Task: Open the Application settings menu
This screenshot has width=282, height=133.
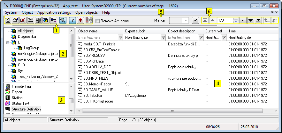Action: pyautogui.click(x=54, y=12)
